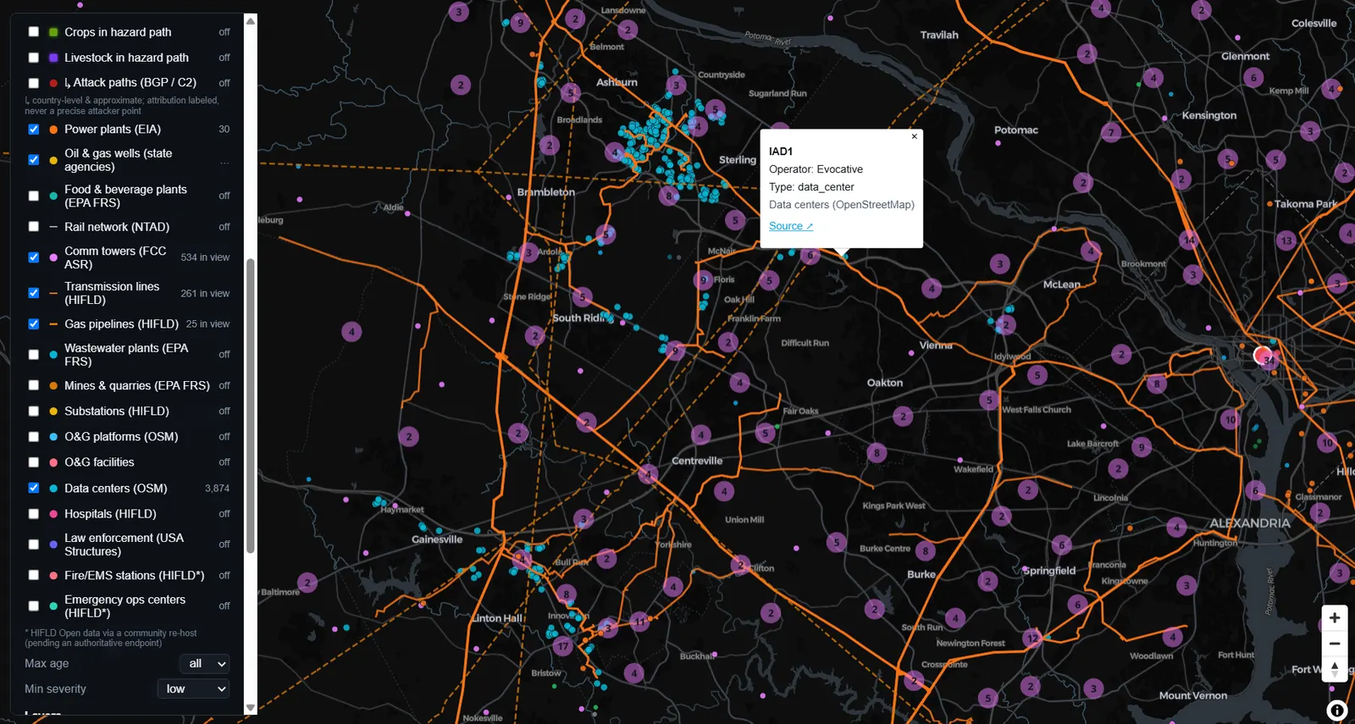Enable Law enforcement (USA Structures) layer

[34, 544]
